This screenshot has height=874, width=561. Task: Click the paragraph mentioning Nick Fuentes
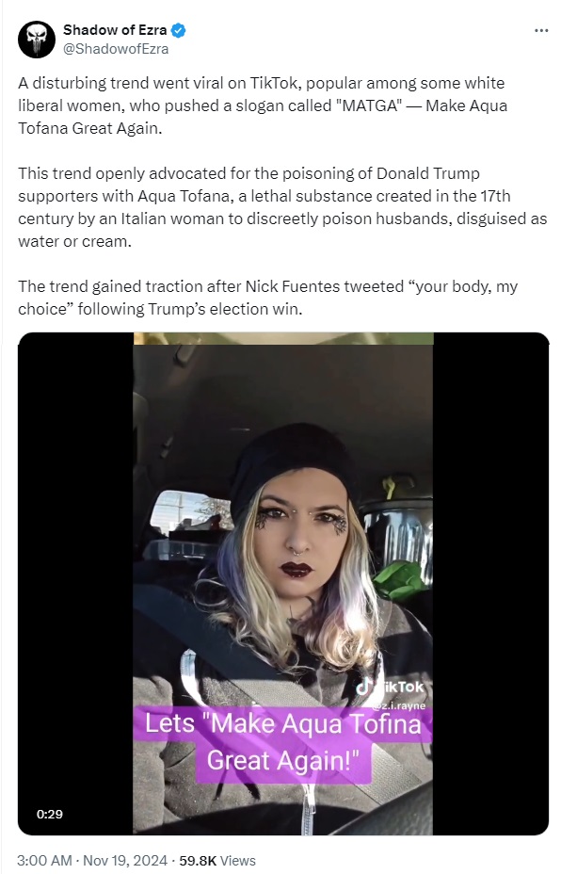[267, 297]
